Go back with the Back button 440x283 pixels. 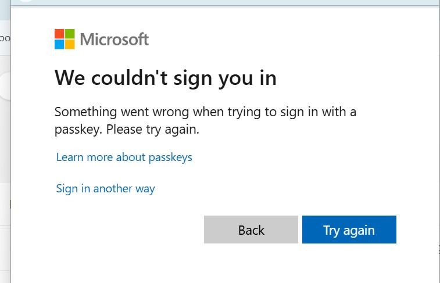(x=251, y=230)
